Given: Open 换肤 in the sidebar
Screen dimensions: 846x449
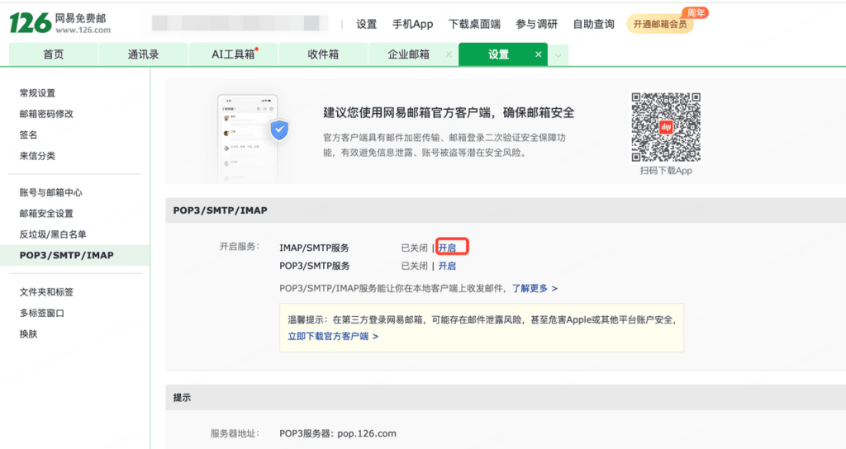Looking at the screenshot, I should tap(28, 334).
